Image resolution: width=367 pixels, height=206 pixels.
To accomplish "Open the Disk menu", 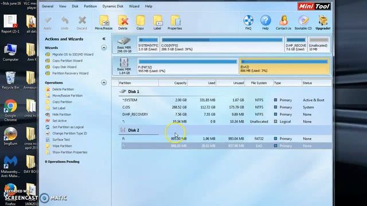I will pos(75,6).
